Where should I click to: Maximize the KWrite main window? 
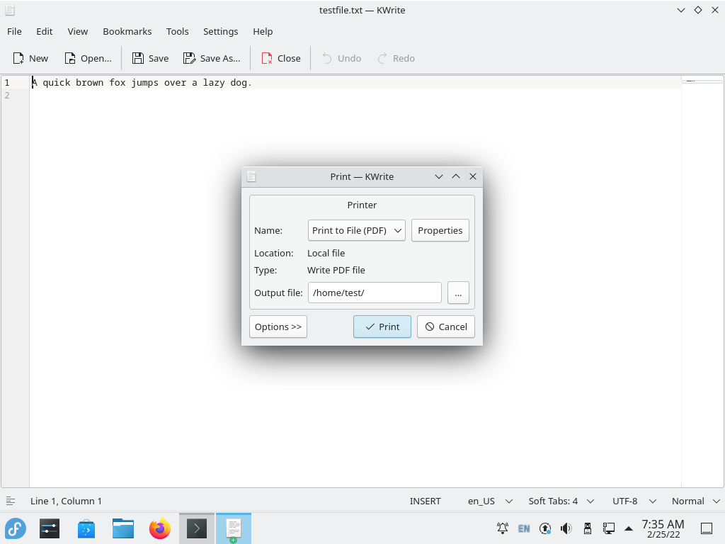698,10
